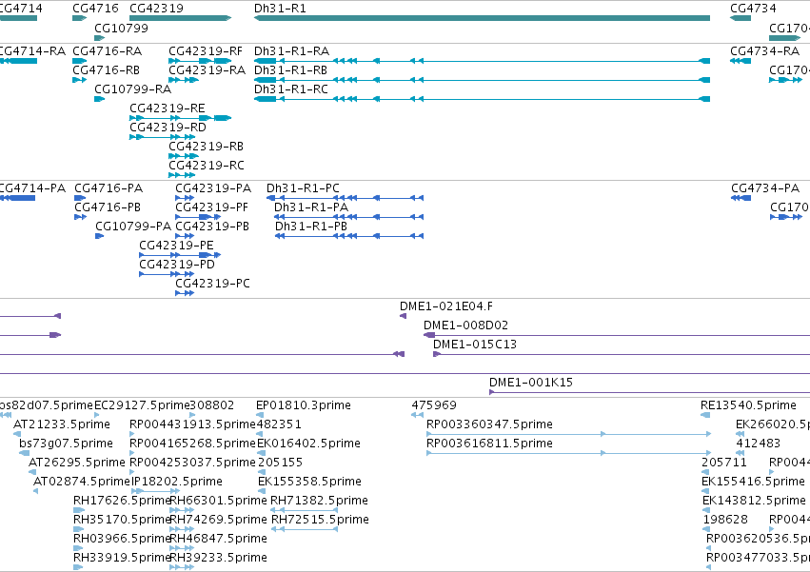Image resolution: width=810 pixels, height=572 pixels.
Task: Select EST RH71382.5prime label
Action: 319,502
